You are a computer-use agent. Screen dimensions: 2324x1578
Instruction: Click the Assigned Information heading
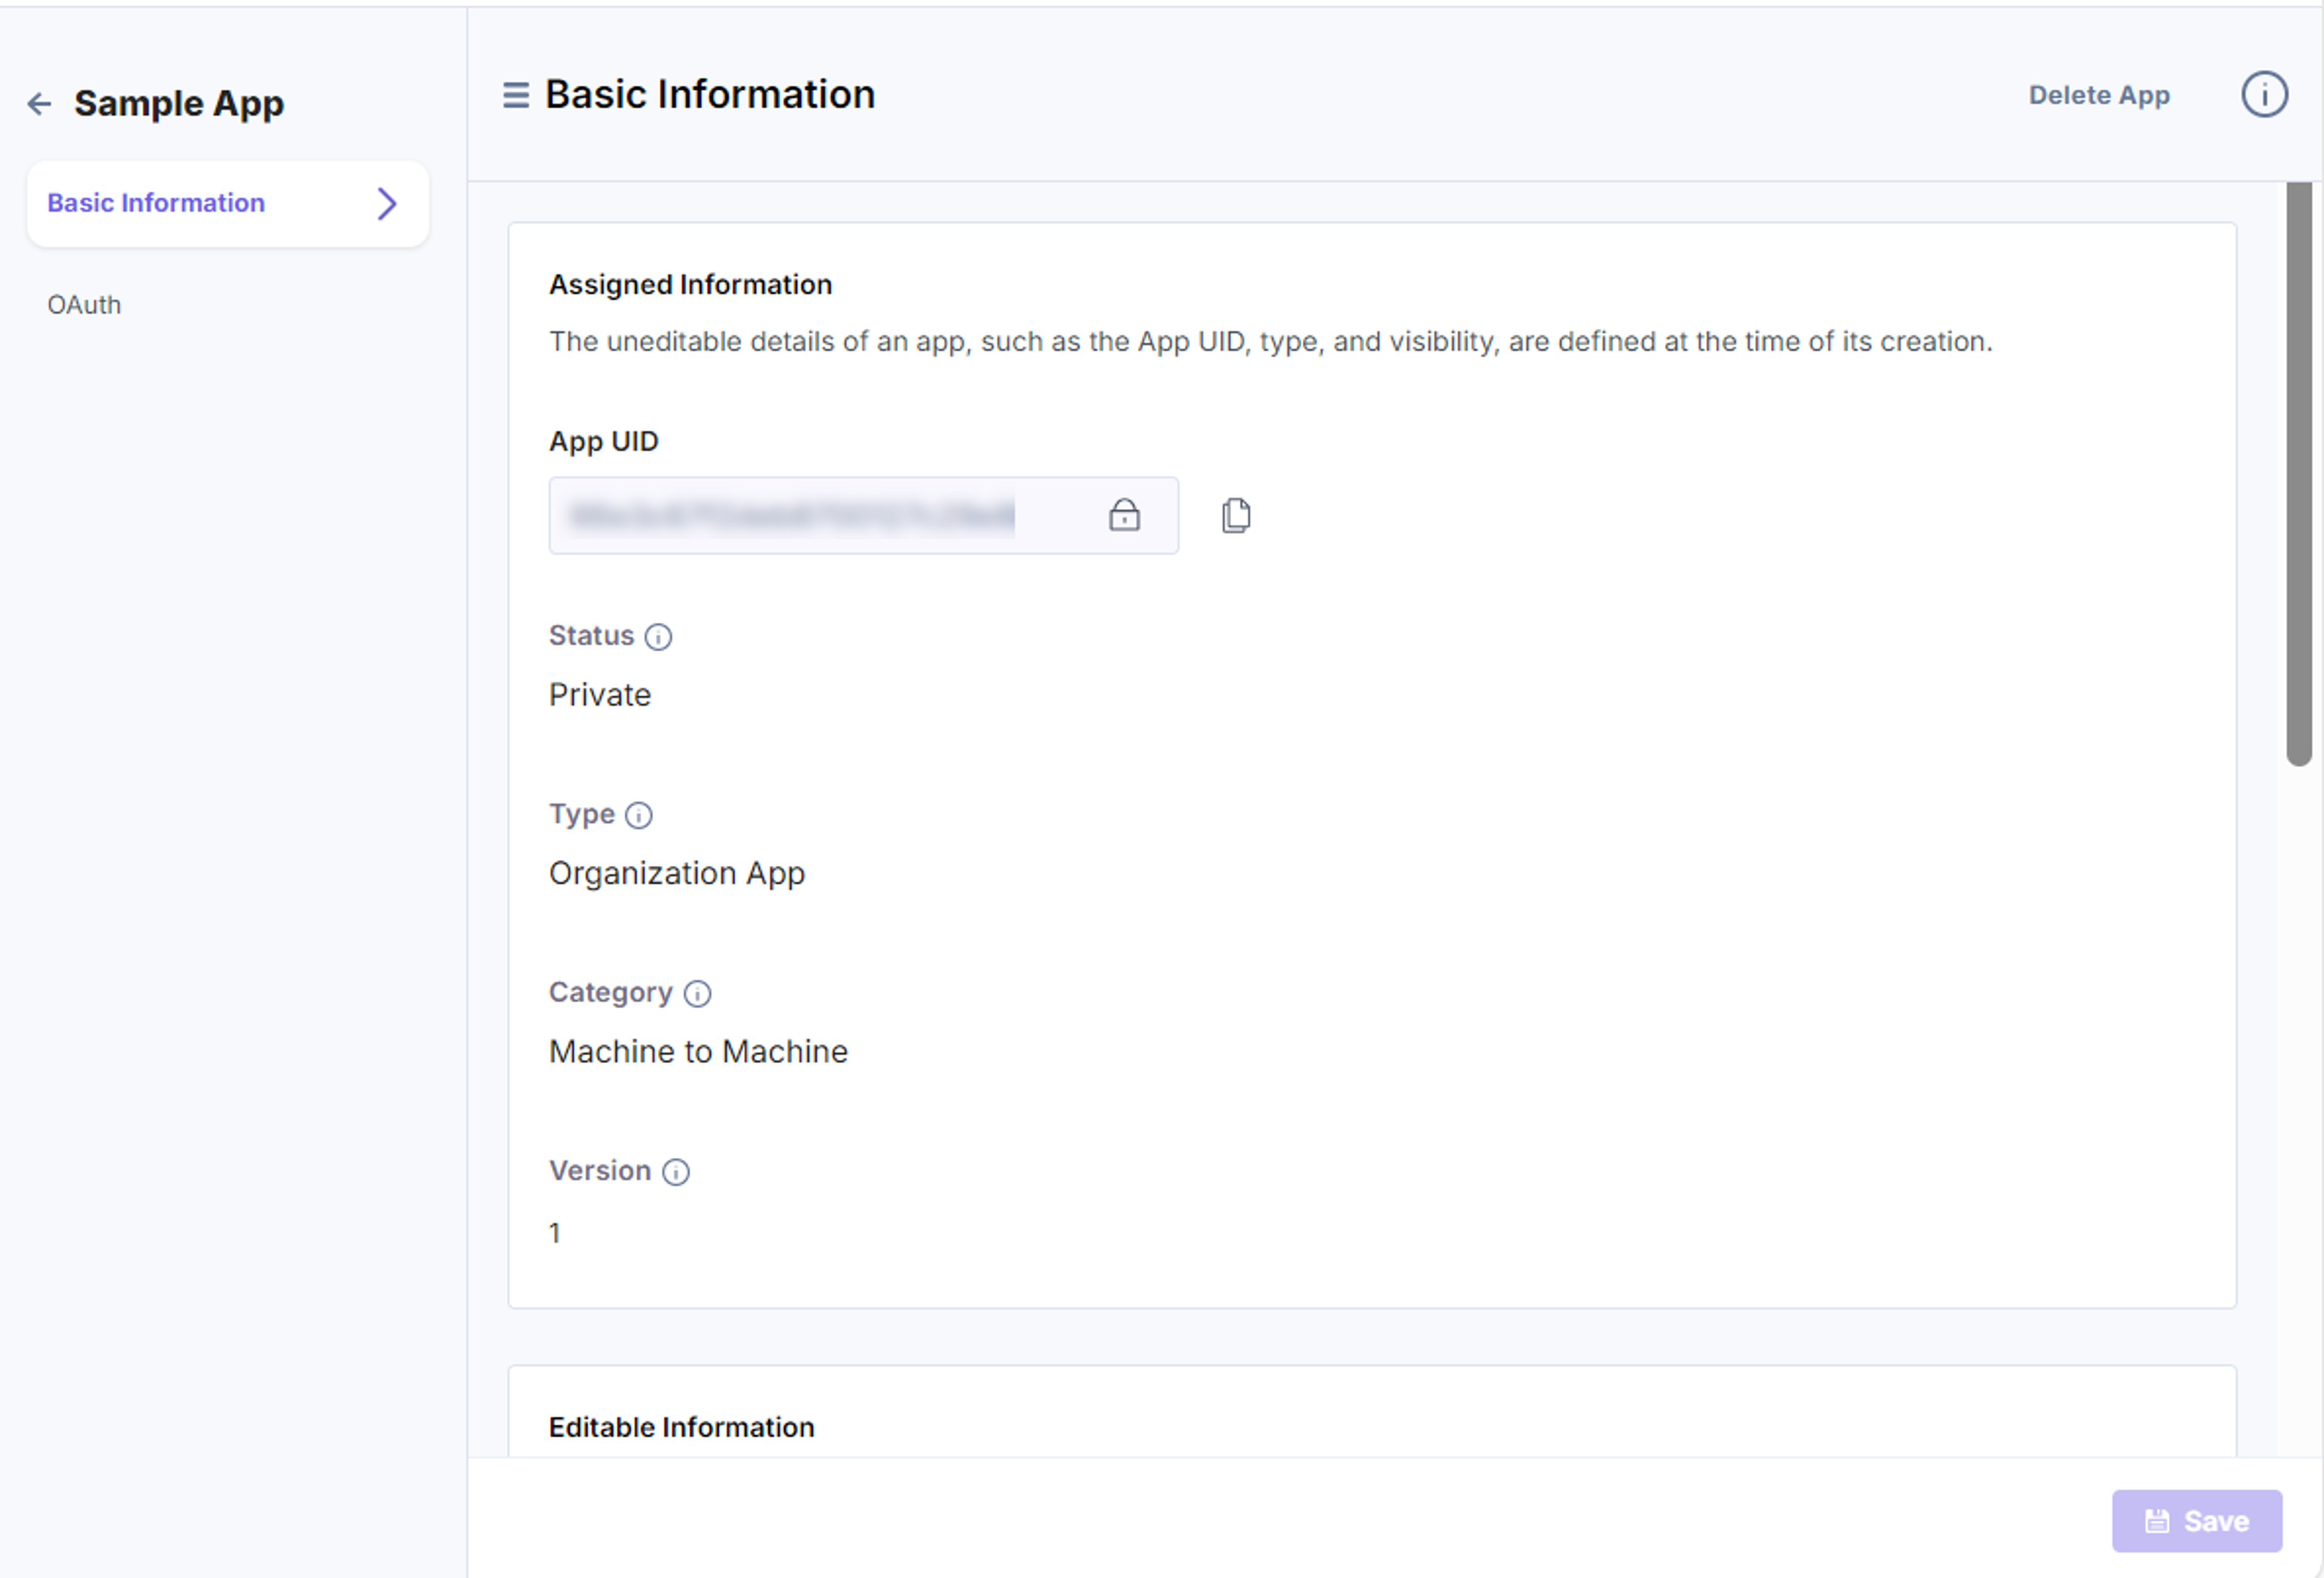(x=690, y=285)
